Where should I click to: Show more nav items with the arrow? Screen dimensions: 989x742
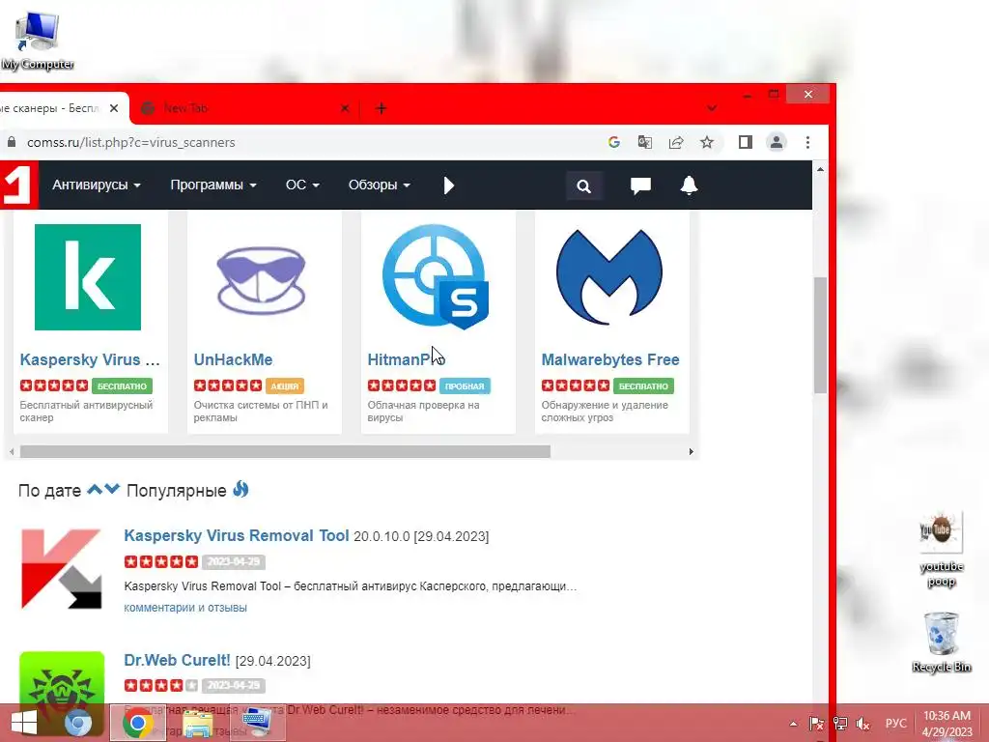tap(448, 185)
